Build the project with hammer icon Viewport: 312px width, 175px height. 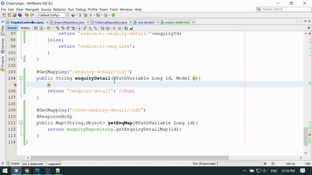[x=80, y=15]
